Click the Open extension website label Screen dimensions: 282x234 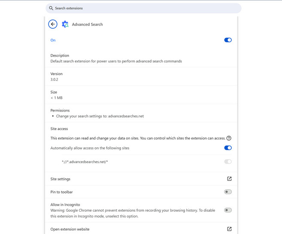tap(70, 229)
